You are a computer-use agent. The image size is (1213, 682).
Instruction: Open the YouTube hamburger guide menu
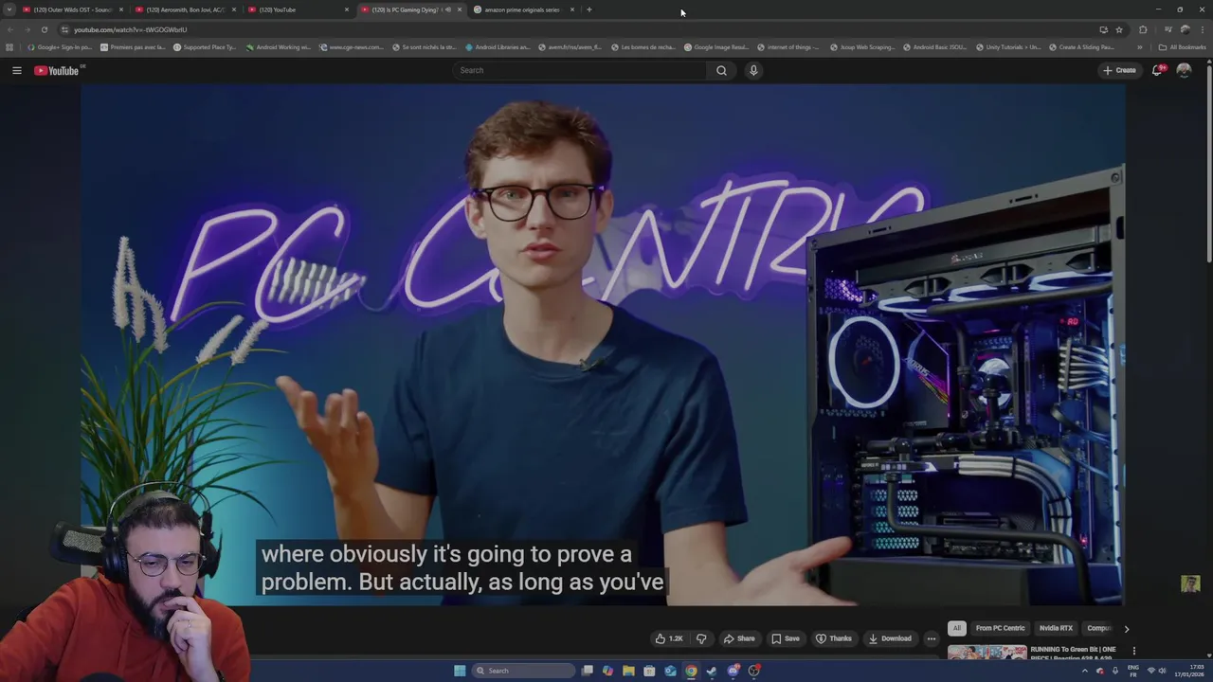tap(16, 70)
